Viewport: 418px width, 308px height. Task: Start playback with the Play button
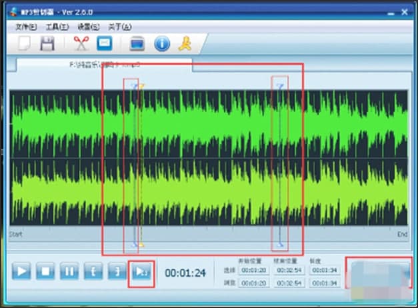point(21,271)
